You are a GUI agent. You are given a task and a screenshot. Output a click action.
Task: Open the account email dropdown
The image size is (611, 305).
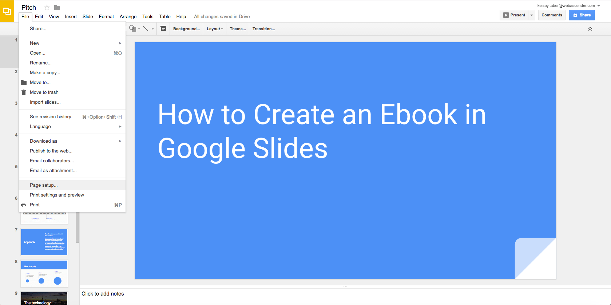(x=599, y=5)
